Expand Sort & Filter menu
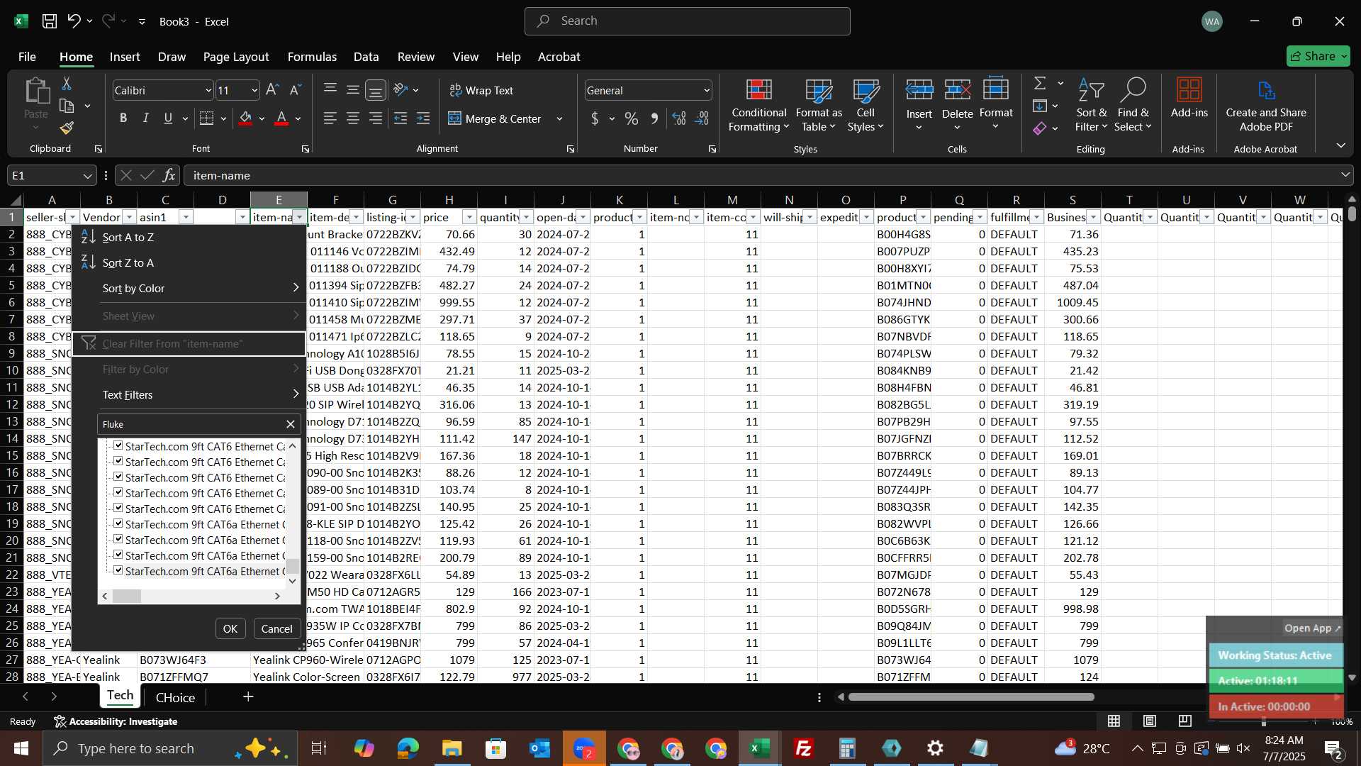This screenshot has height=766, width=1361. [x=1090, y=104]
